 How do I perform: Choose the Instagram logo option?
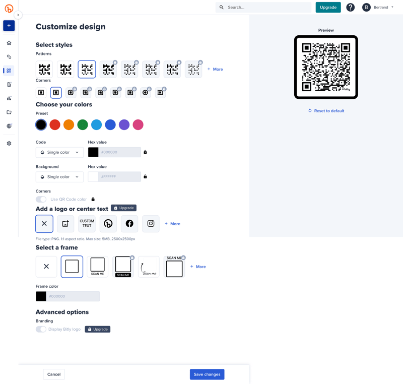pos(151,223)
